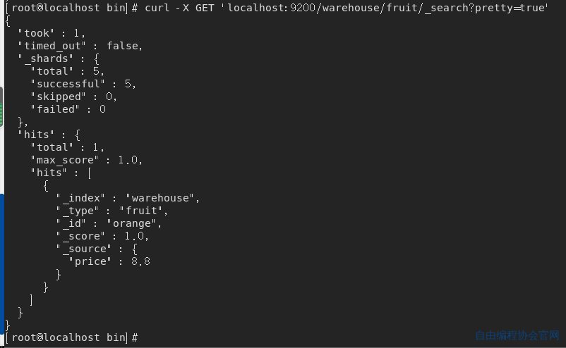The image size is (566, 348).
Task: Click the "_type" : "fruit" line
Action: (112, 211)
